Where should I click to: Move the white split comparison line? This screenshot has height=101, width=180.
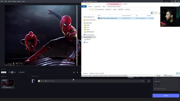pos(77,35)
